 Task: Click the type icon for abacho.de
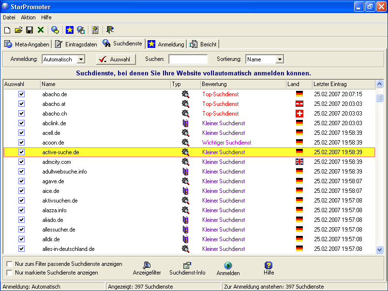coord(185,94)
